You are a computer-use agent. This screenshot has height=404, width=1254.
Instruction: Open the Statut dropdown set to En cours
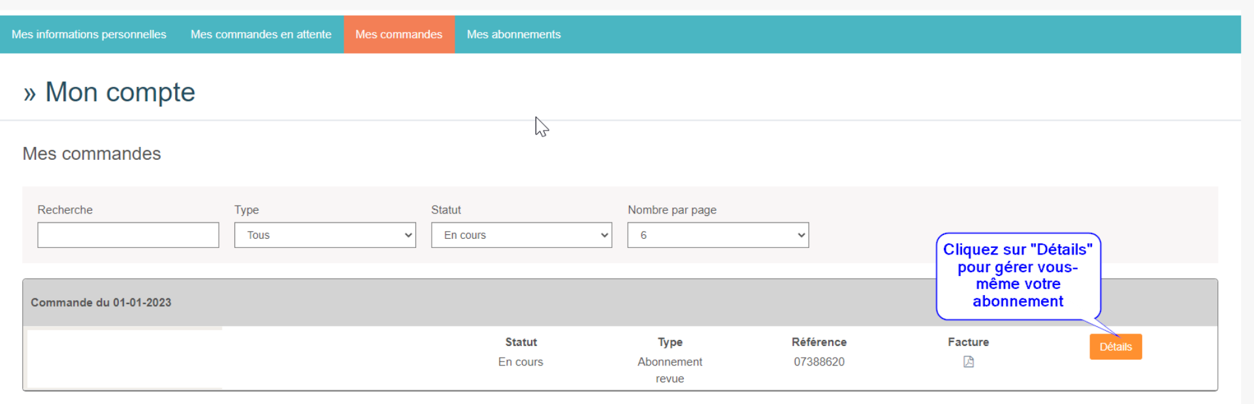pyautogui.click(x=521, y=235)
